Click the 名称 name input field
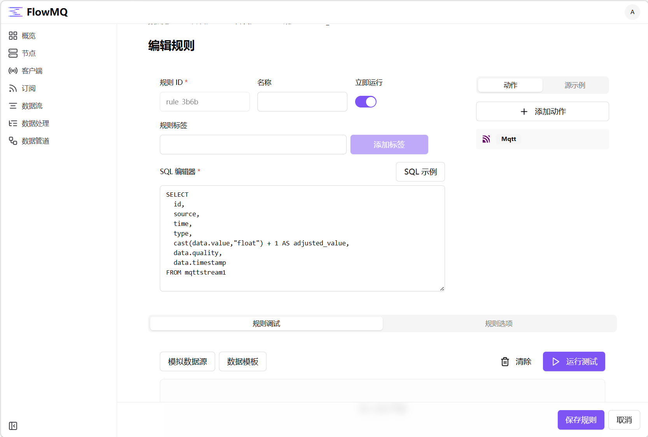648x437 pixels. [x=302, y=102]
